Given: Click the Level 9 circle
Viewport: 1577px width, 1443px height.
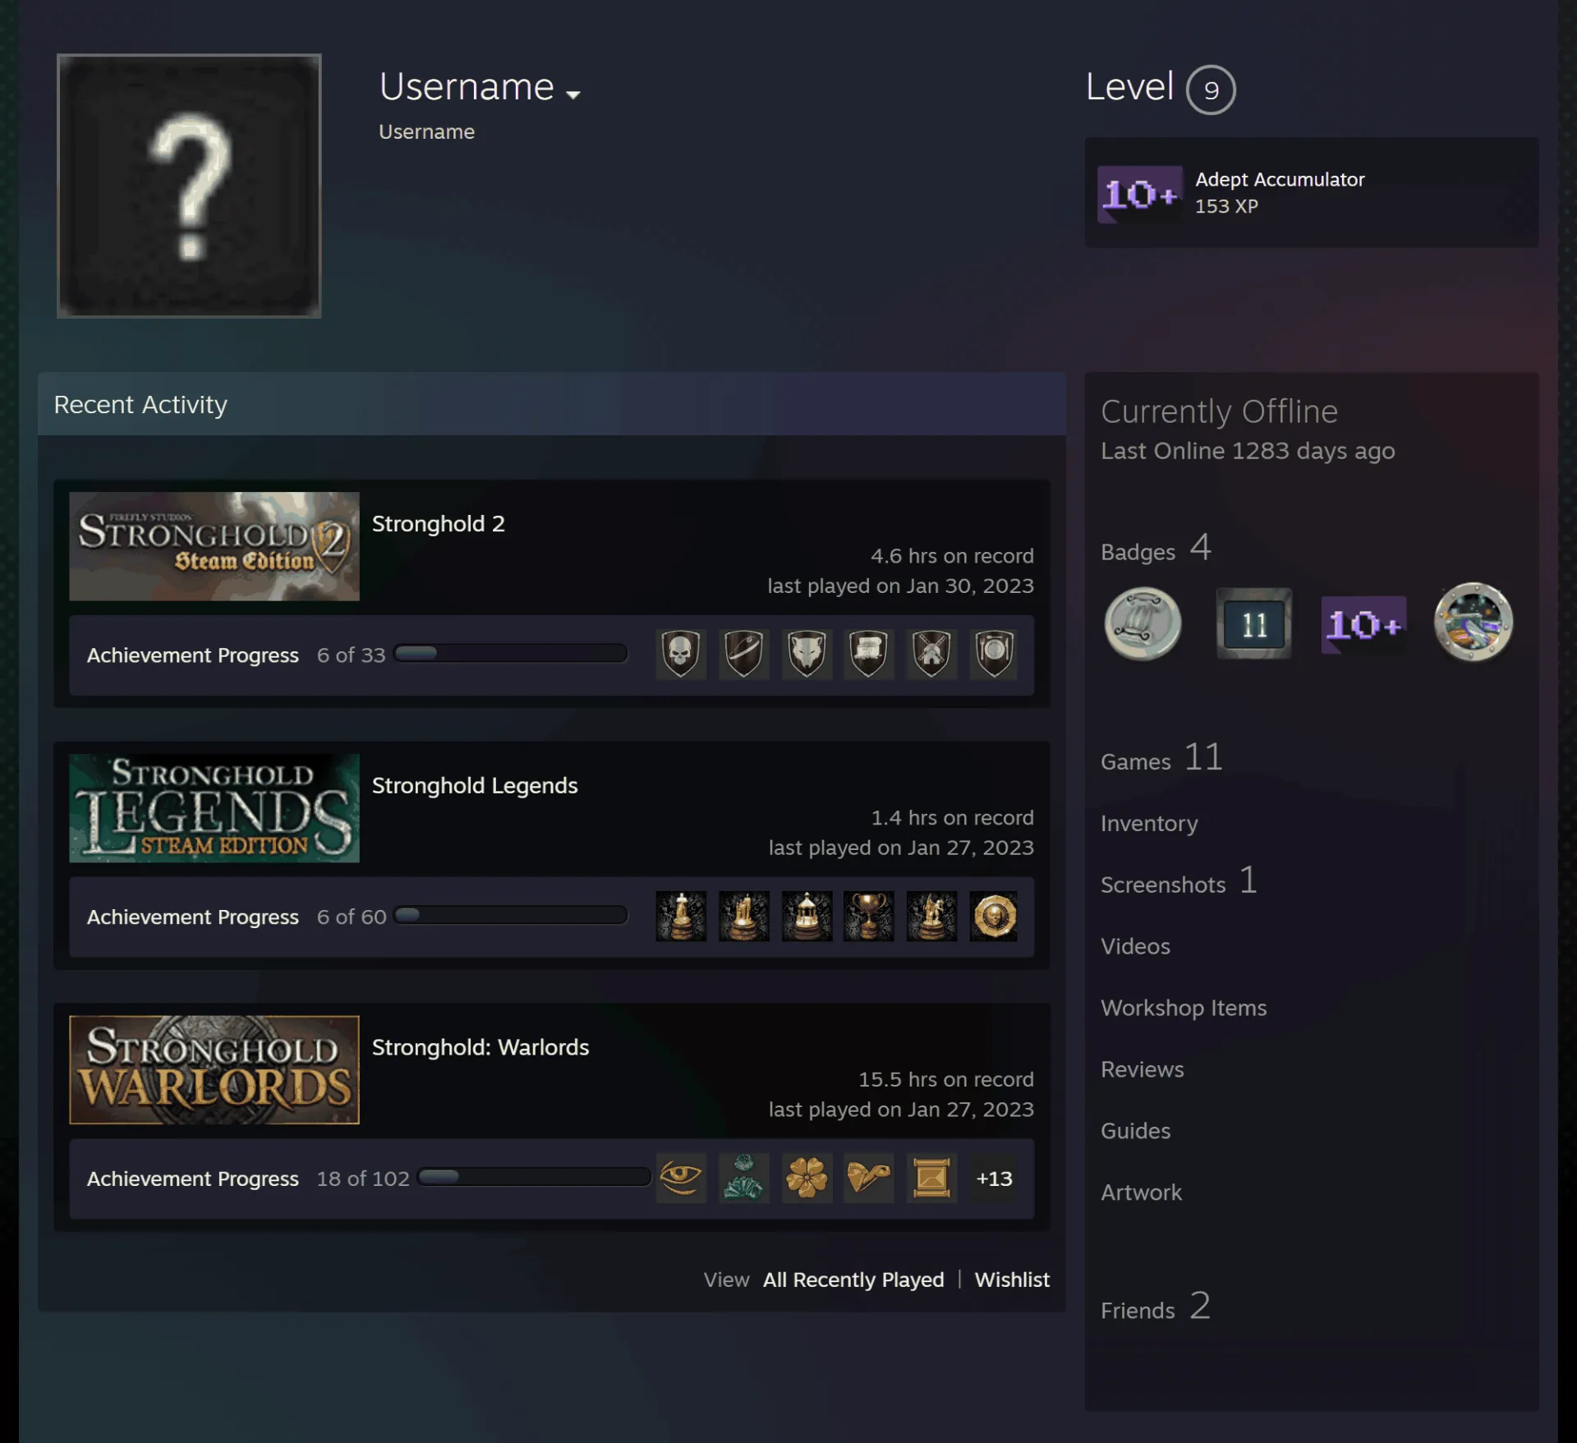Looking at the screenshot, I should click(x=1211, y=90).
